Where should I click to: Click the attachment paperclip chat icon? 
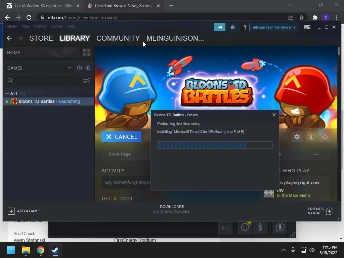[x=260, y=227]
